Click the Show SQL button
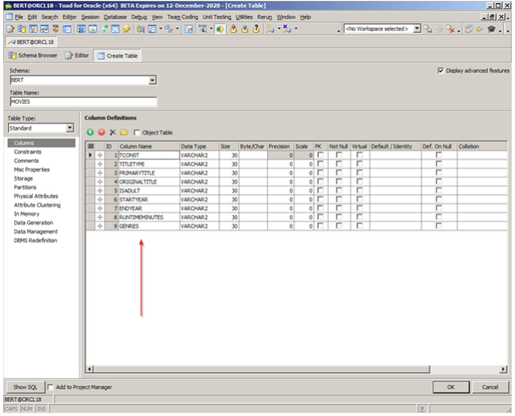Viewport: 515px width, 416px height. [x=25, y=387]
